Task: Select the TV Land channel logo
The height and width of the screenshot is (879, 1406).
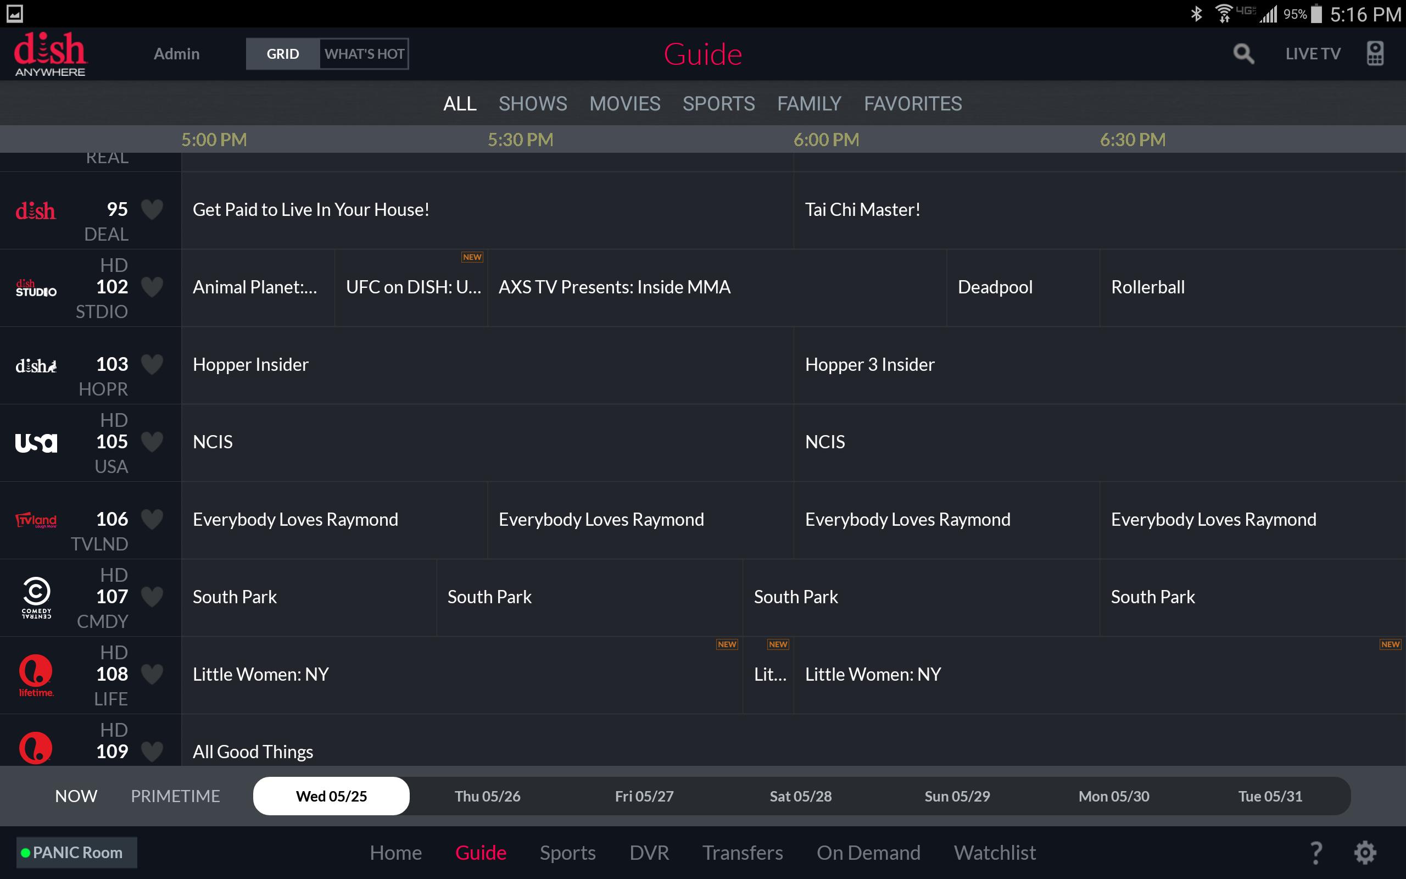Action: click(36, 520)
